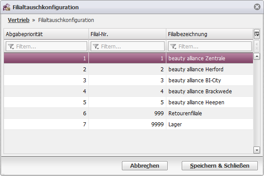Viewport: 264px width, 176px height.
Task: Sort by the Filial-Nr. column header
Action: (127, 34)
